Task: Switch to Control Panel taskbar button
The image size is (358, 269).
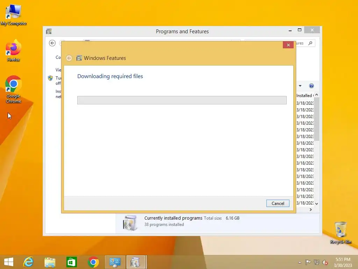Action: (x=115, y=262)
